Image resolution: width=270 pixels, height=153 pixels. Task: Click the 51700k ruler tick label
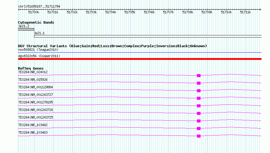click(x=34, y=12)
